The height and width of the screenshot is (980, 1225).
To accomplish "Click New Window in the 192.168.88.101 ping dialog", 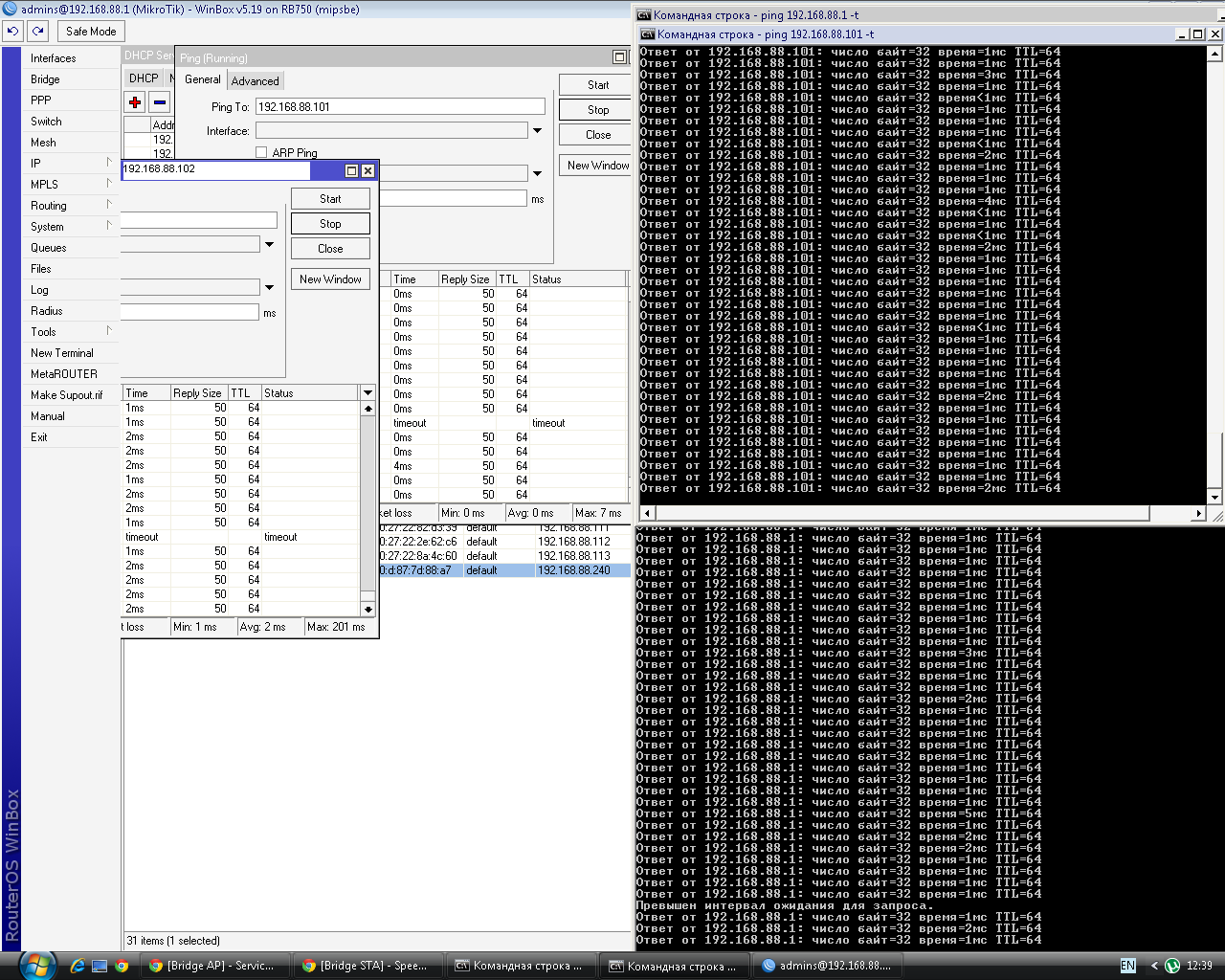I will 597,166.
